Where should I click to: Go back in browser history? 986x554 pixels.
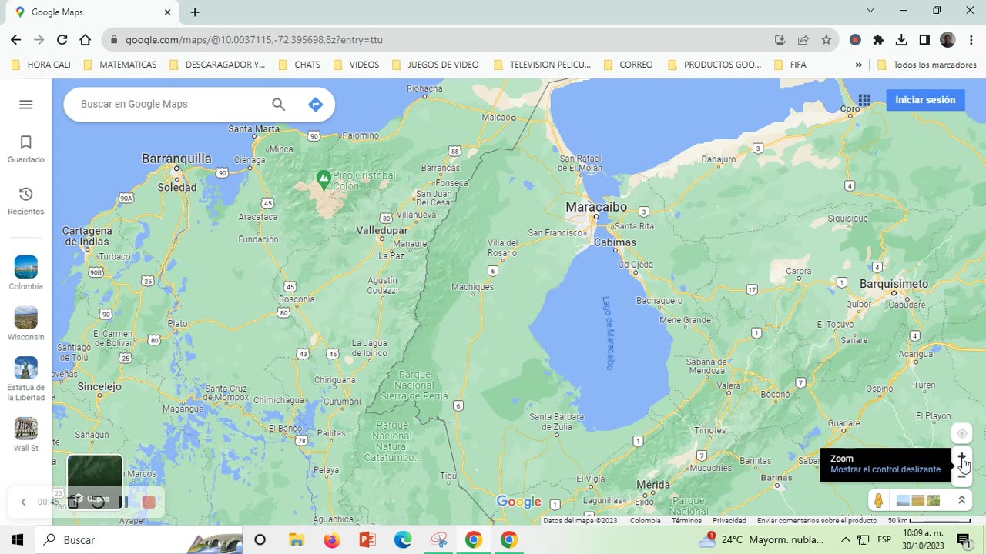15,40
